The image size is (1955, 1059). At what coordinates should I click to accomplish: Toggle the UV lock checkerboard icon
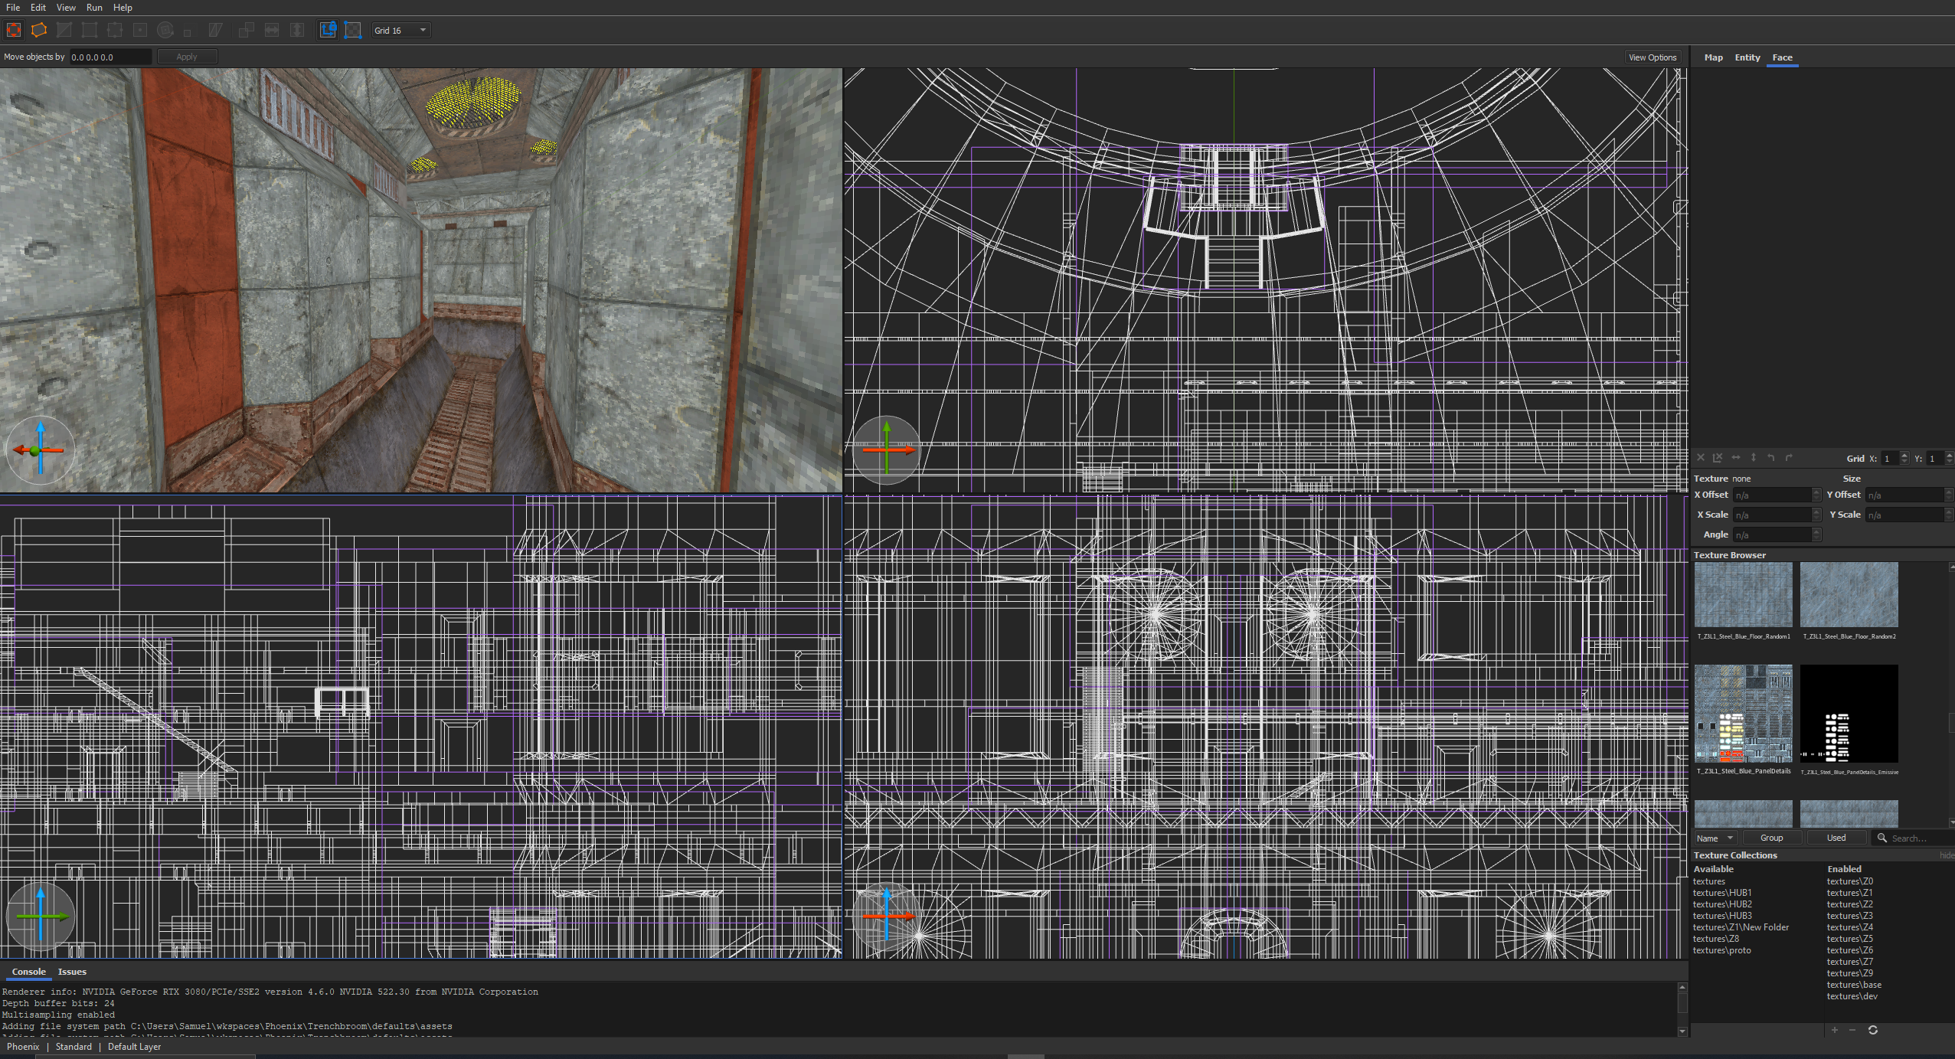tap(353, 30)
